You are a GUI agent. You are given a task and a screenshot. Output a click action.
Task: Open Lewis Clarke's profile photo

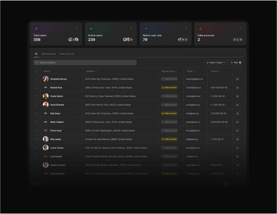click(x=46, y=148)
